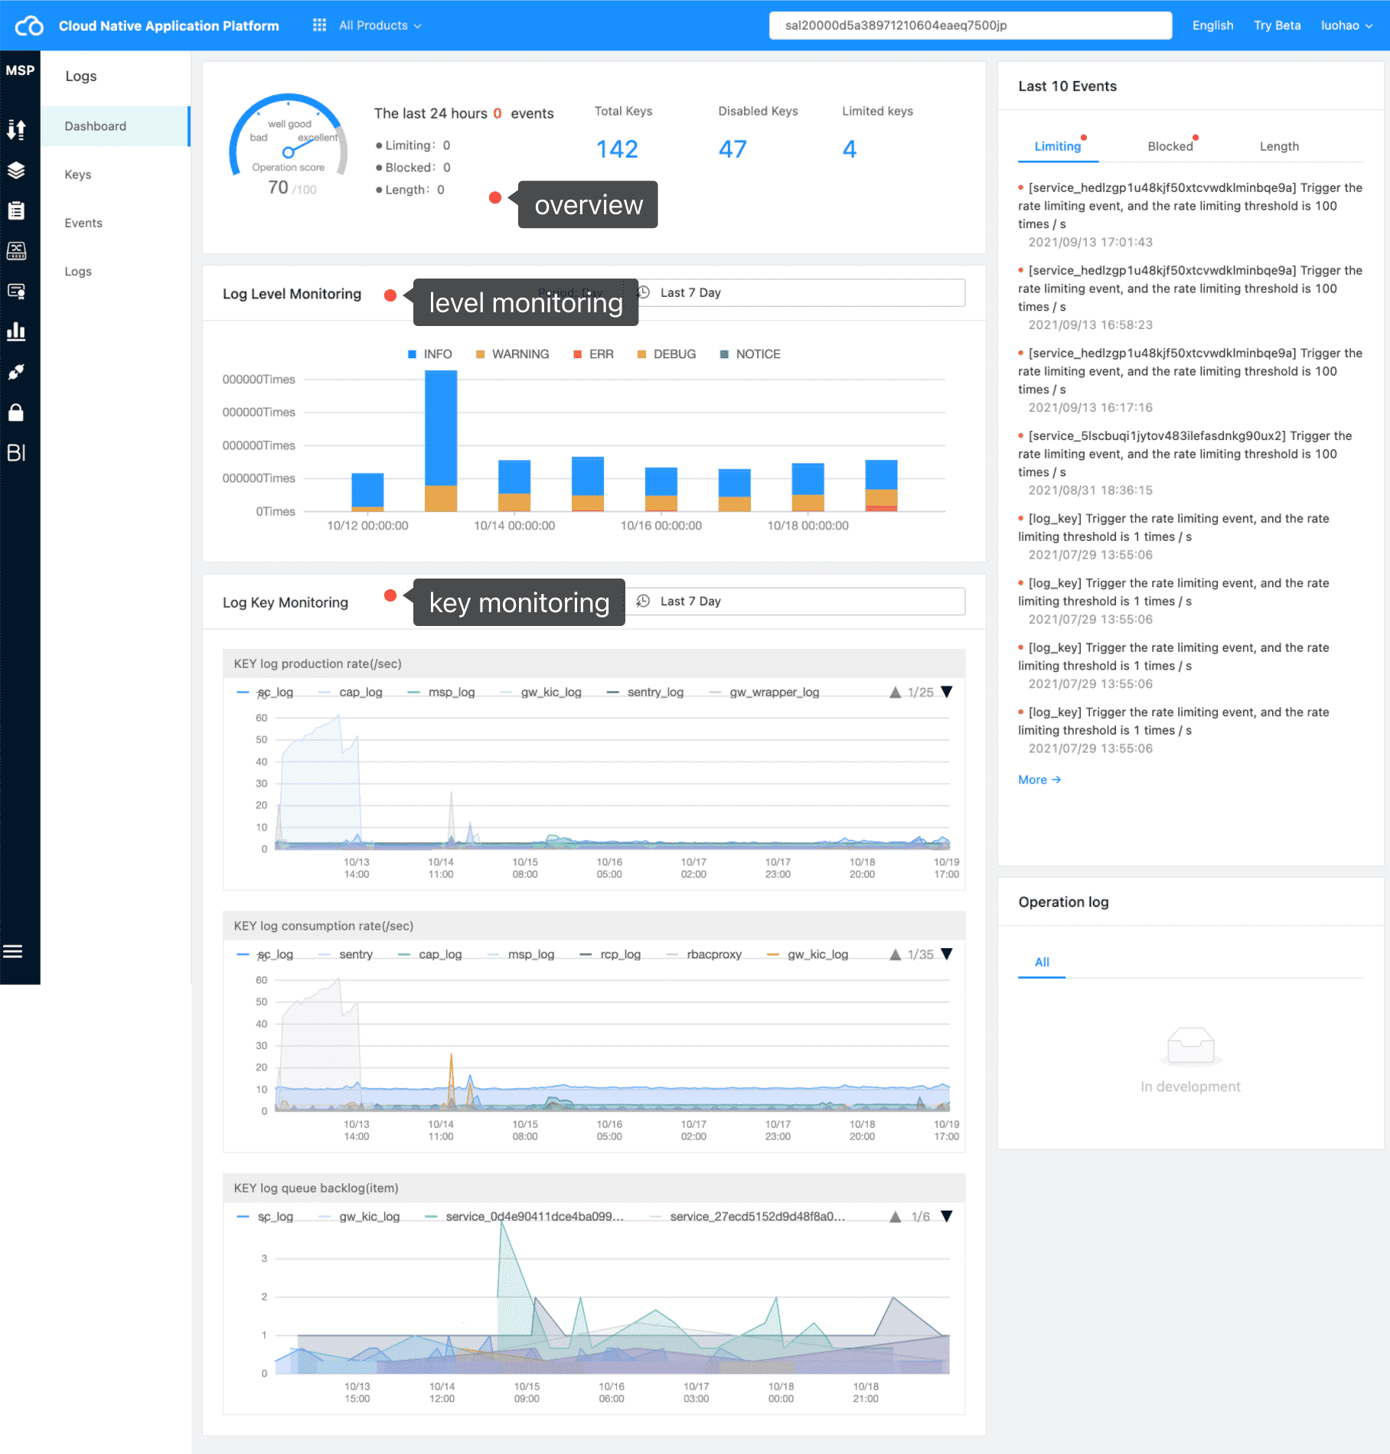The image size is (1390, 1454).
Task: Open the BI sidebar icon
Action: click(16, 453)
